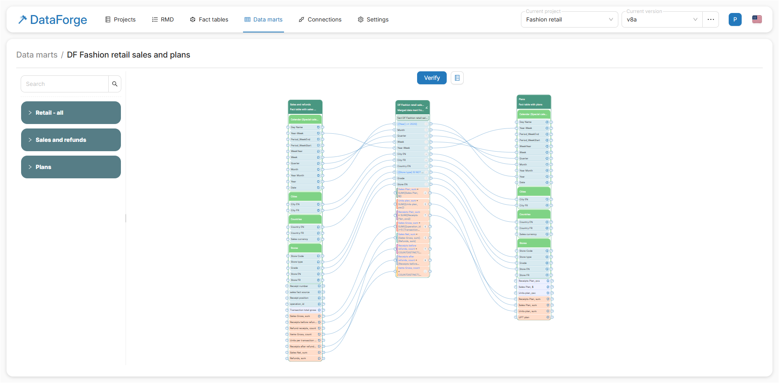Open the three-dots more options menu
This screenshot has width=779, height=383.
[x=711, y=19]
